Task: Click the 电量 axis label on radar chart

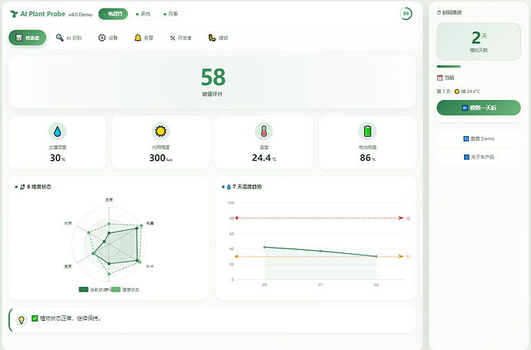Action: point(150,223)
